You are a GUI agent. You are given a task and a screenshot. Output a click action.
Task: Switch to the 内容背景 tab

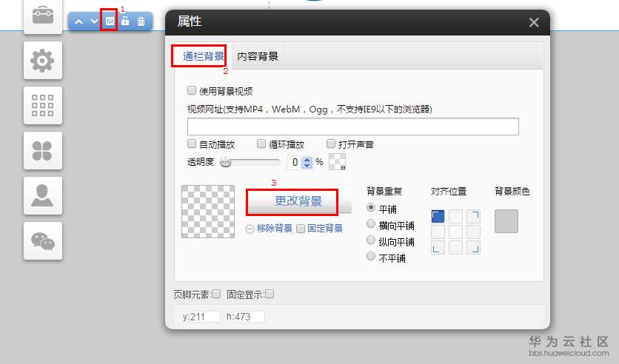(258, 56)
